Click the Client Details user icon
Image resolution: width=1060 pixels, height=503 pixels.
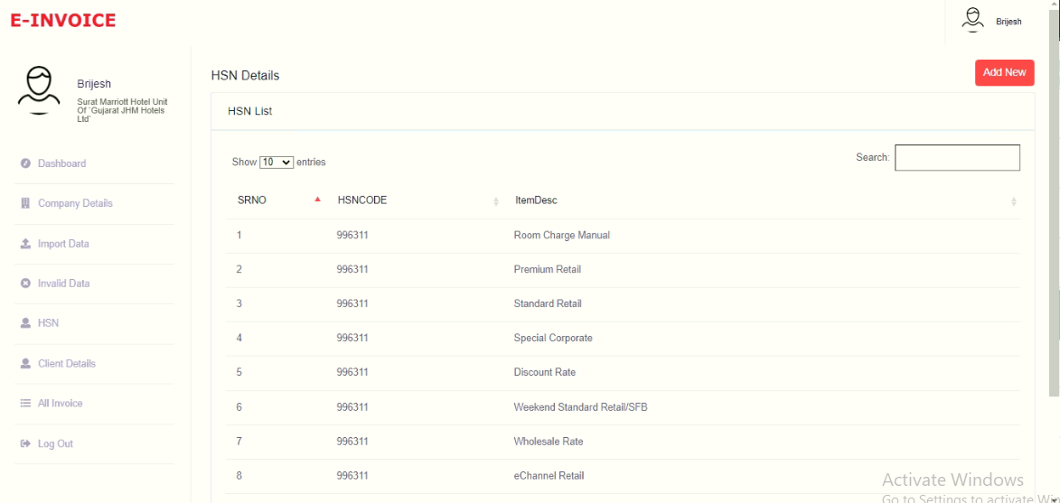click(x=25, y=364)
